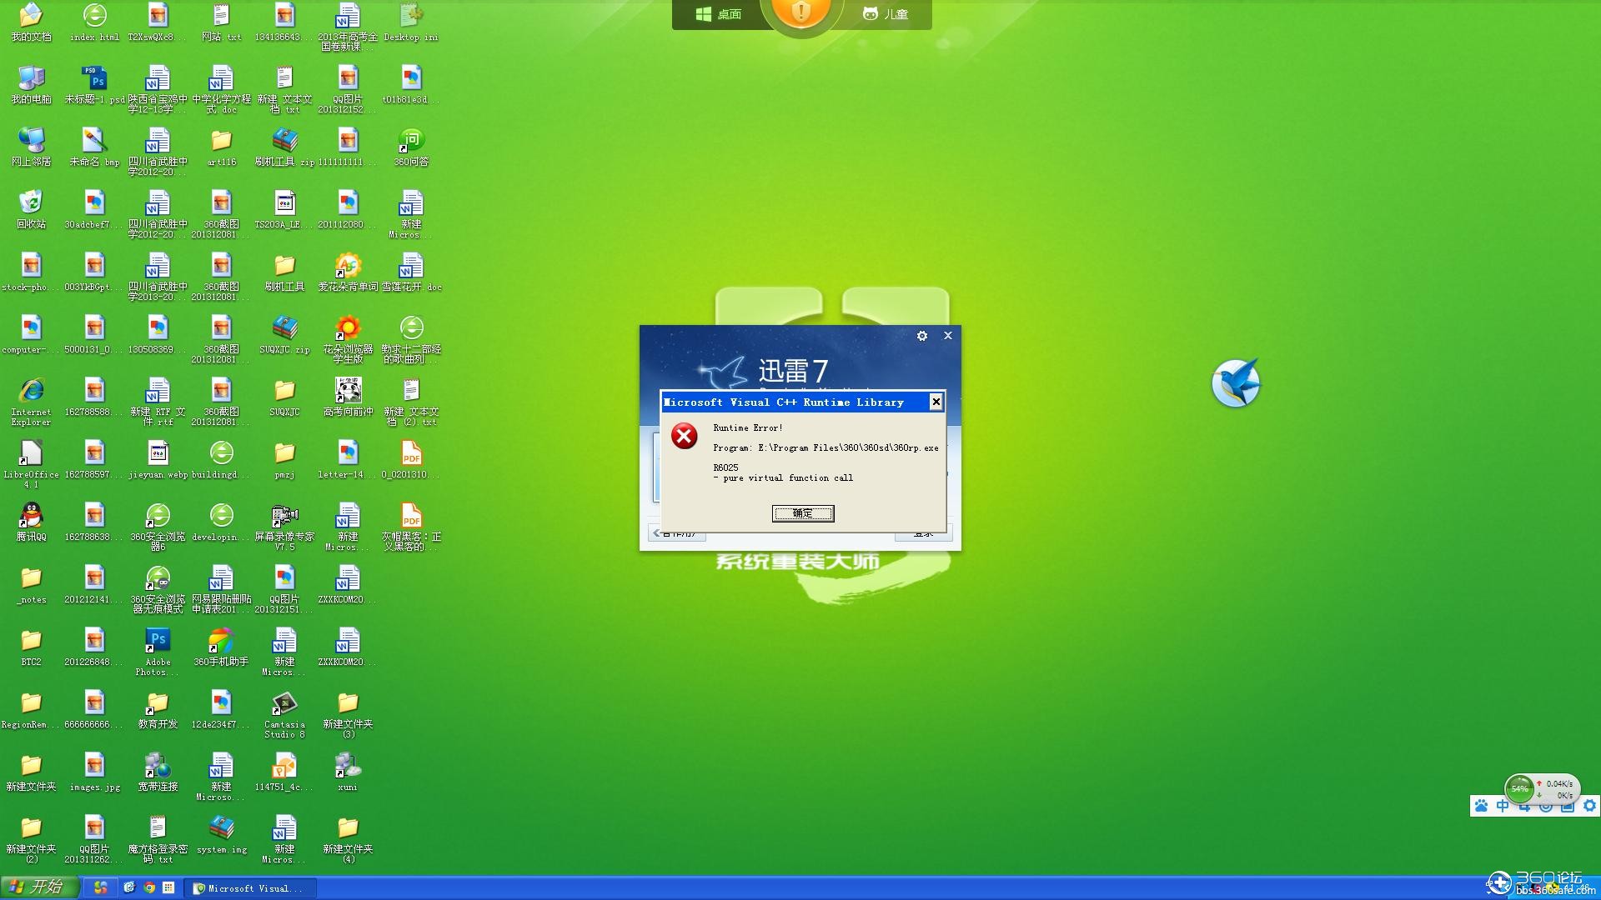
Task: Open the Thunder 7 settings gear
Action: pyautogui.click(x=921, y=336)
